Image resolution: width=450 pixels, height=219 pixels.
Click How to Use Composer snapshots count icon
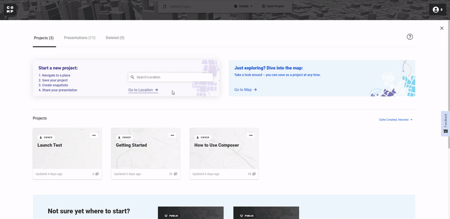point(254,174)
